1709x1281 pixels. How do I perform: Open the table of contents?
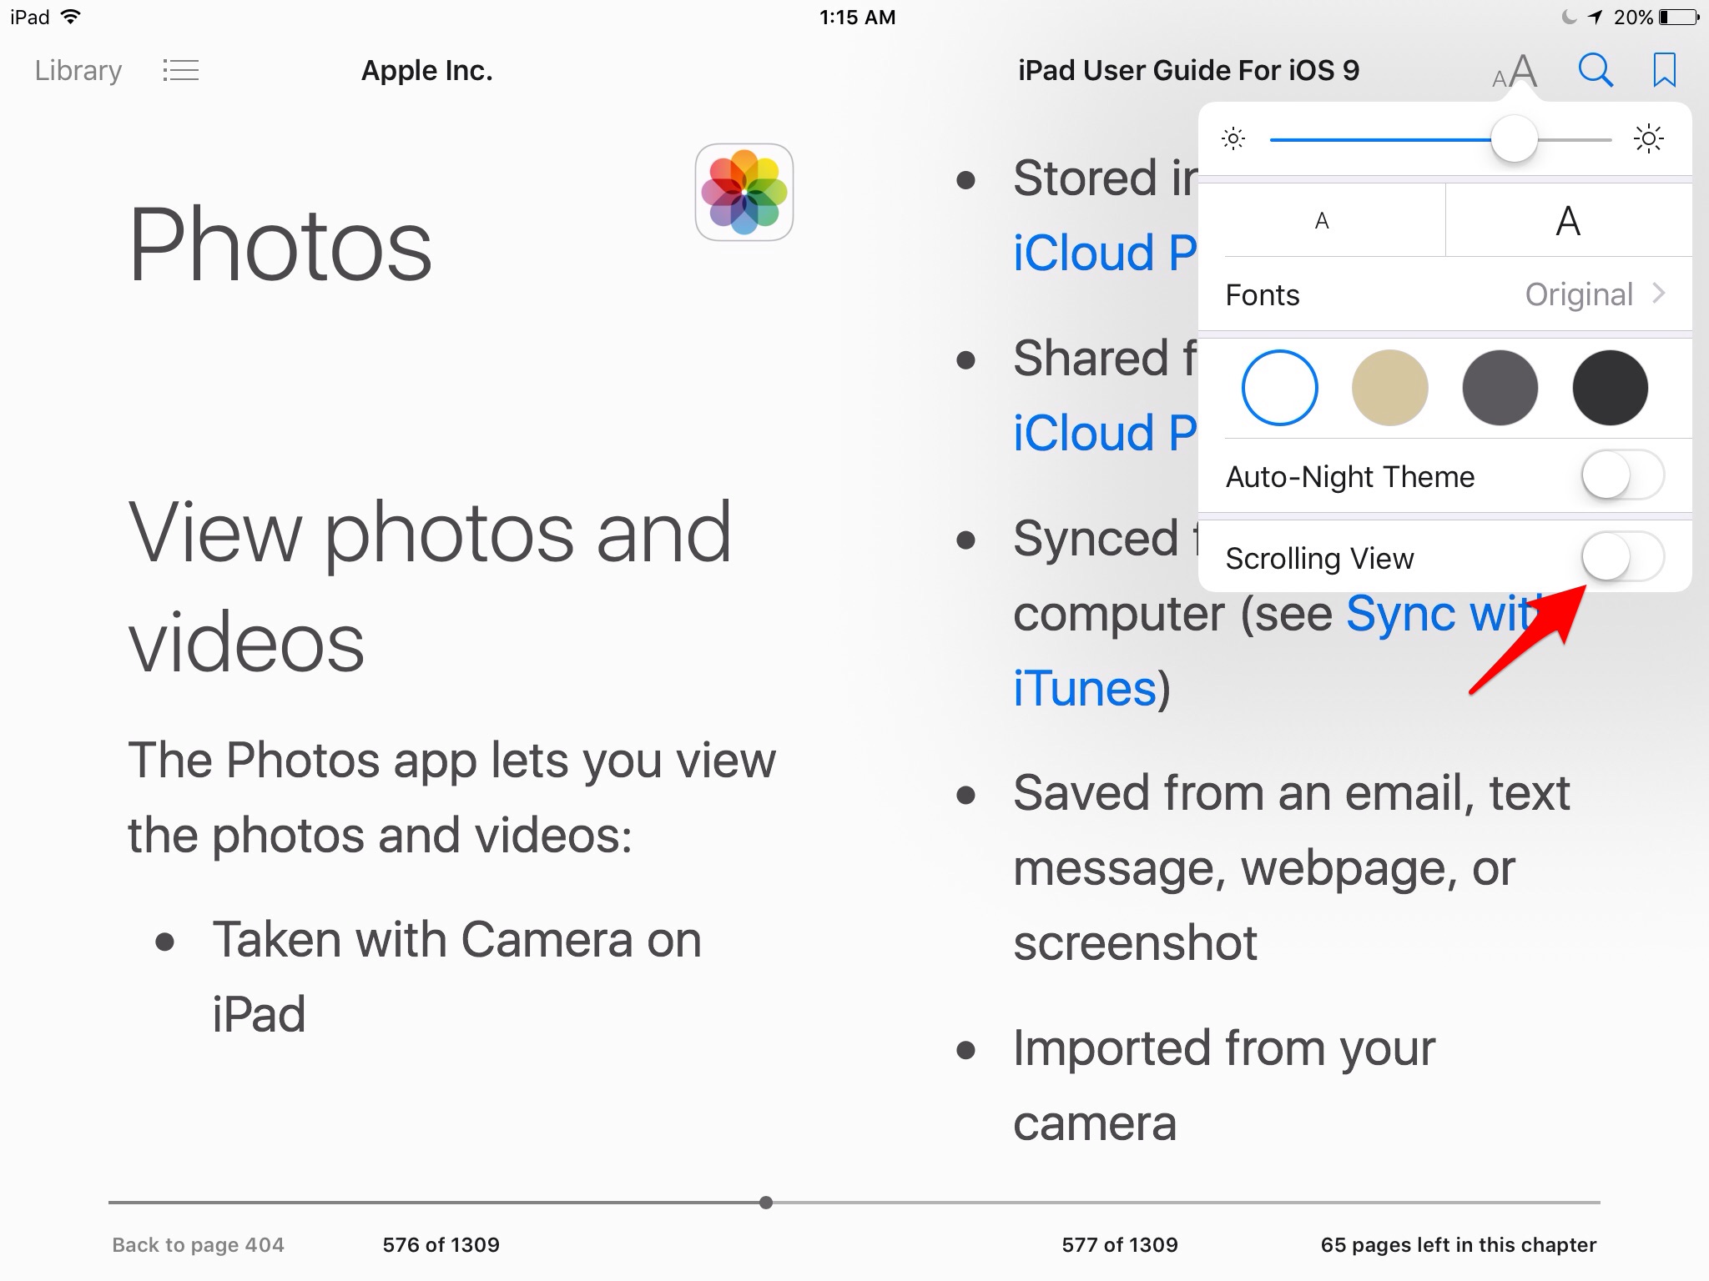179,70
